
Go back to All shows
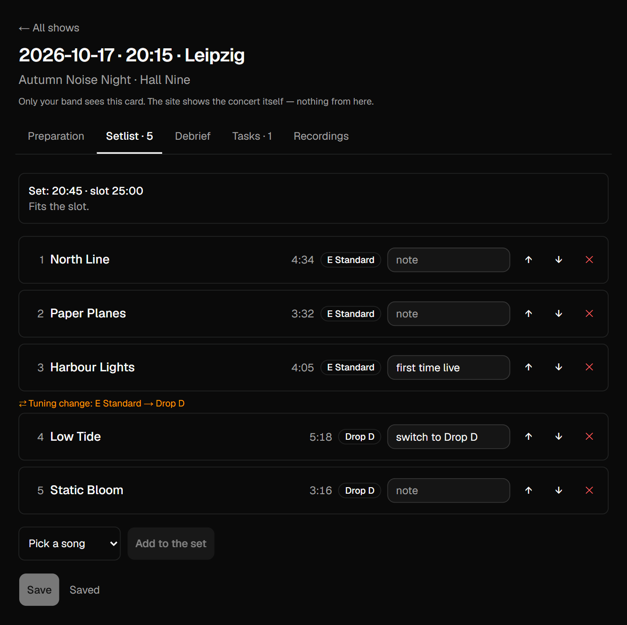pyautogui.click(x=49, y=28)
